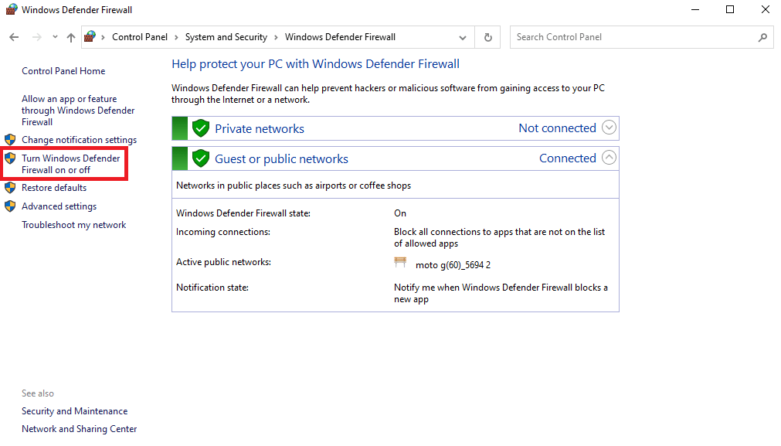Click the Not connected status text
Viewport: 781px width, 446px height.
coord(557,128)
